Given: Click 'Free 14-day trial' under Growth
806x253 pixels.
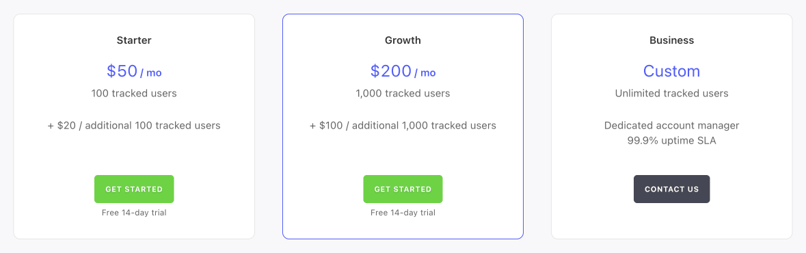Looking at the screenshot, I should point(403,213).
